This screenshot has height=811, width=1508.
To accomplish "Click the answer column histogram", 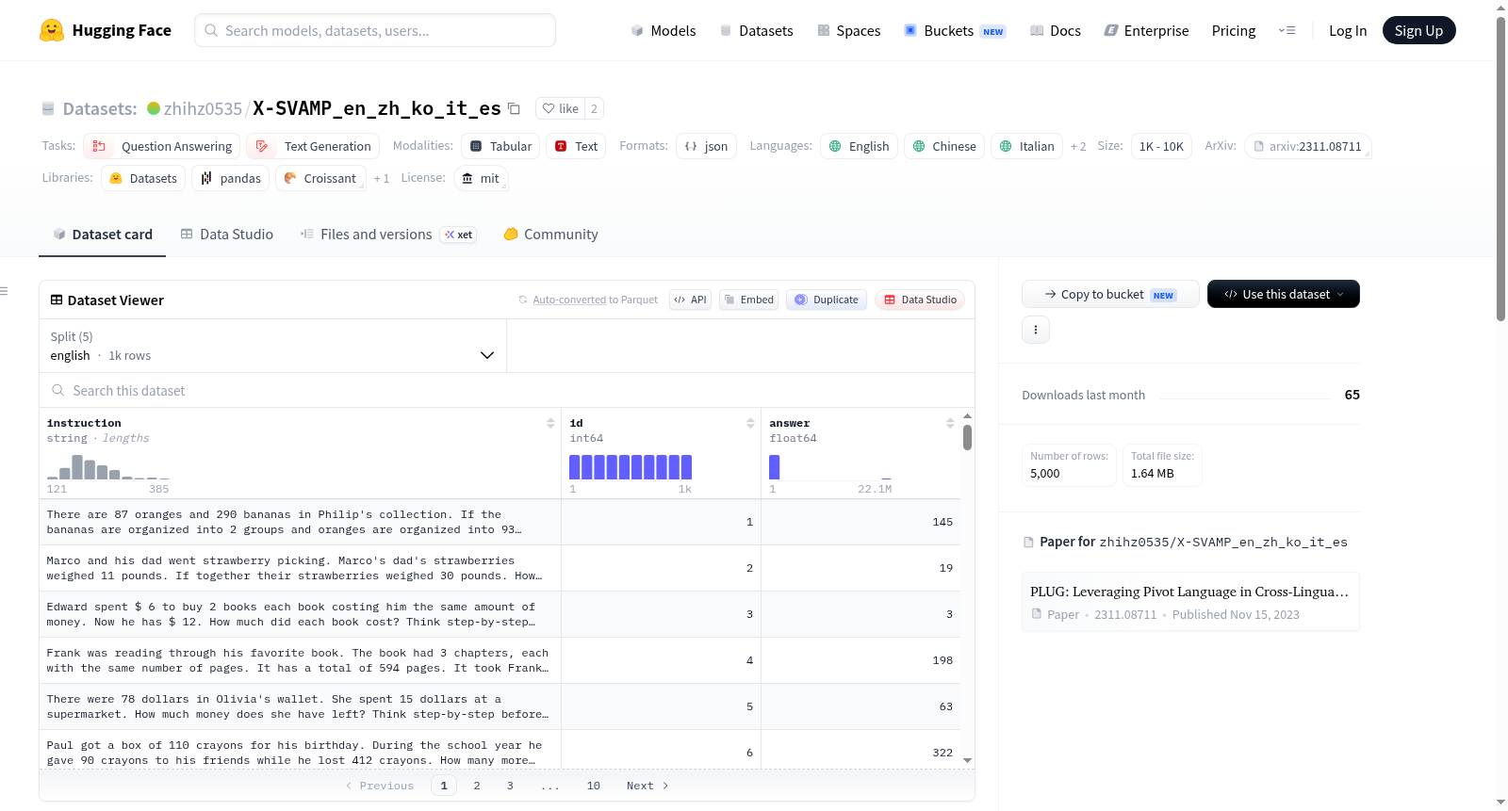I will coord(830,467).
